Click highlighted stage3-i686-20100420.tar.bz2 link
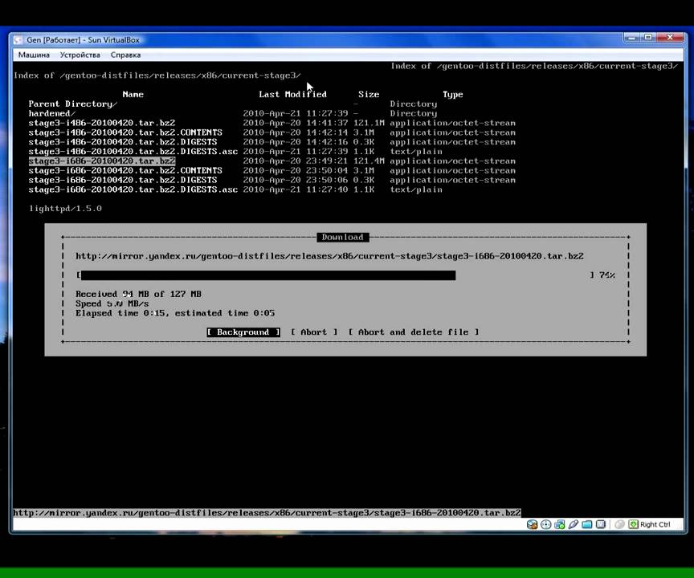Image resolution: width=694 pixels, height=578 pixels. pyautogui.click(x=102, y=161)
